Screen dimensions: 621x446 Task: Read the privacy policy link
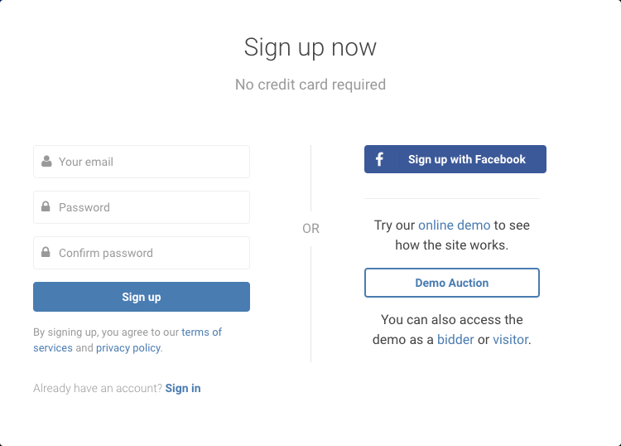128,347
